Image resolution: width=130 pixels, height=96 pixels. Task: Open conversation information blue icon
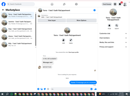coord(94,10)
